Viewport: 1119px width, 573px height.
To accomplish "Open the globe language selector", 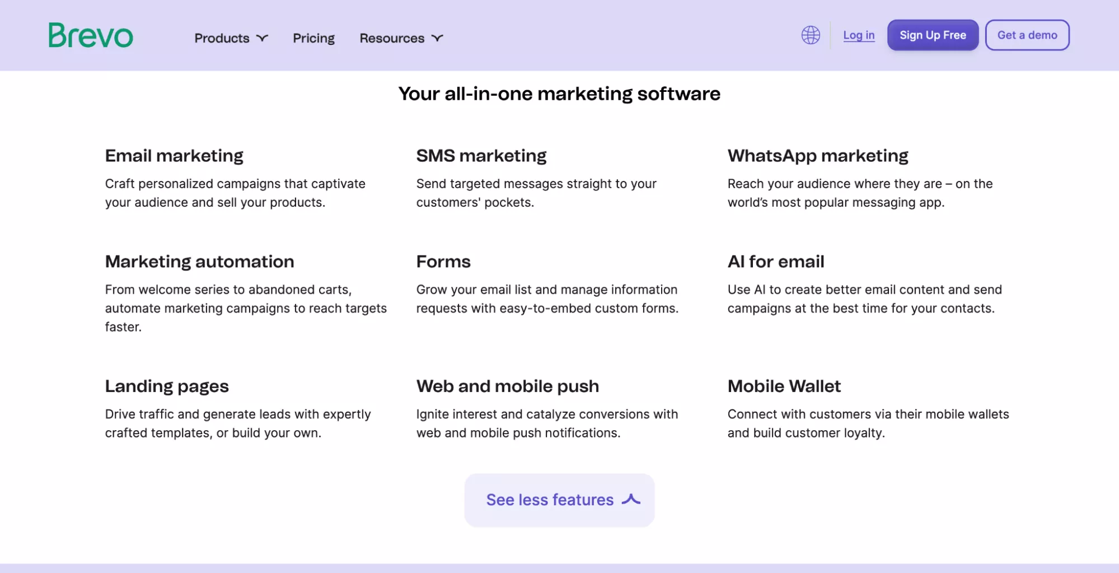I will point(810,35).
